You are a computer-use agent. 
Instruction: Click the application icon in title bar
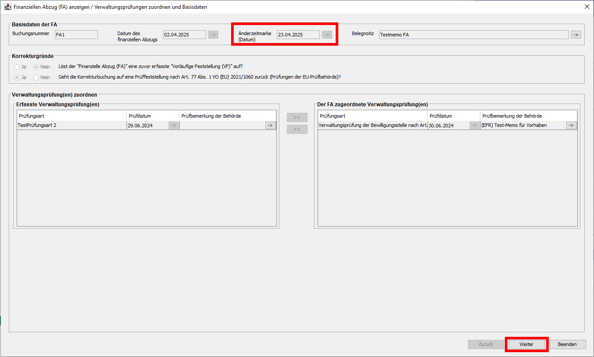pos(7,7)
